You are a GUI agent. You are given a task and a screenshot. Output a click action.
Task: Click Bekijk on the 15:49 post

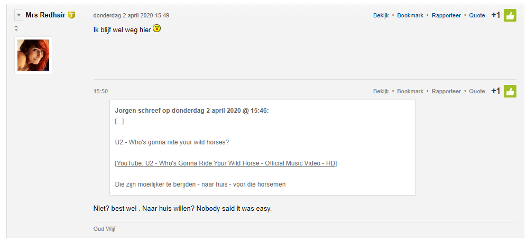coord(381,16)
